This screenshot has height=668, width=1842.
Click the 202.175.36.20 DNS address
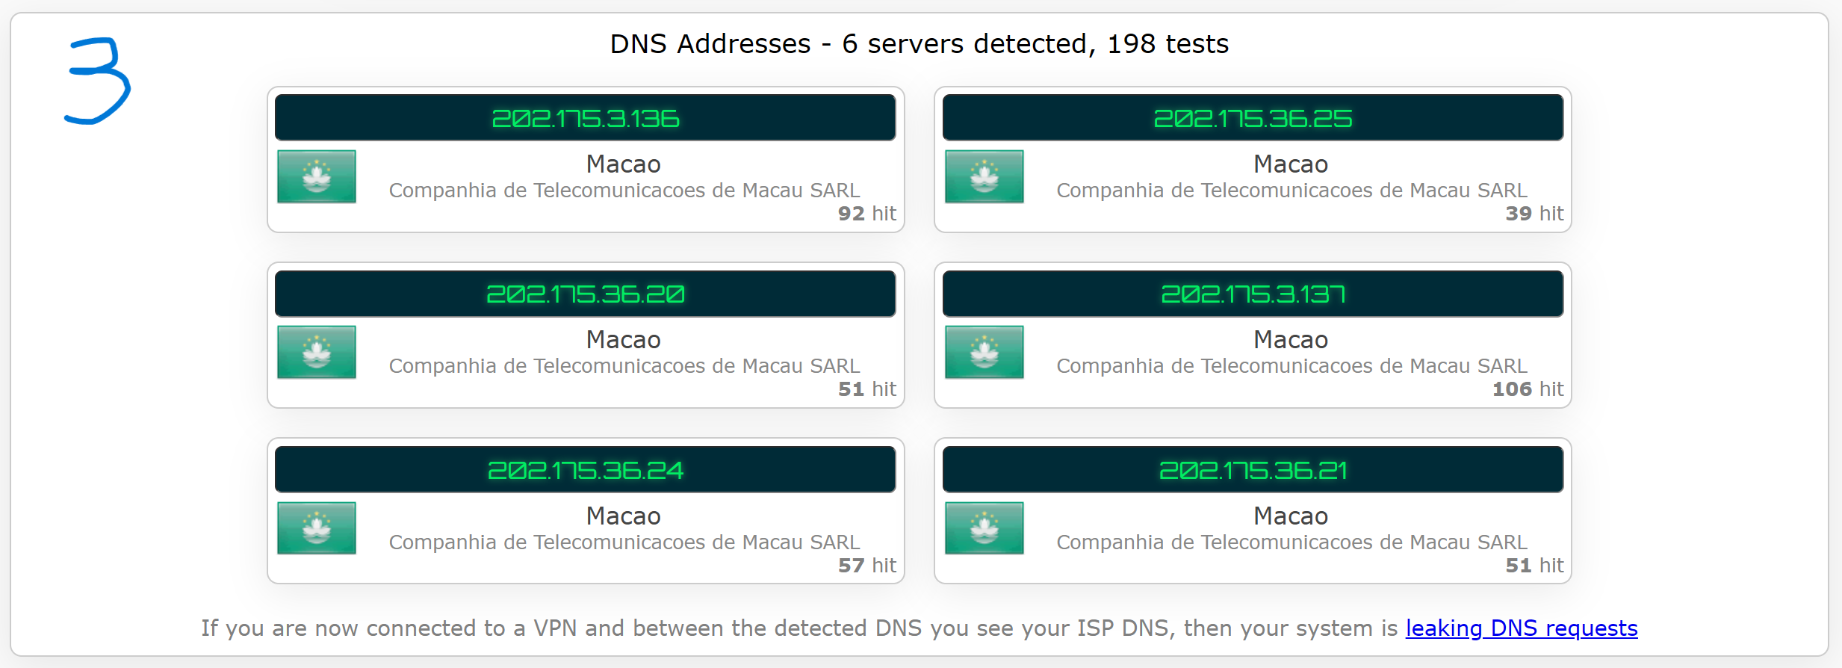[585, 294]
